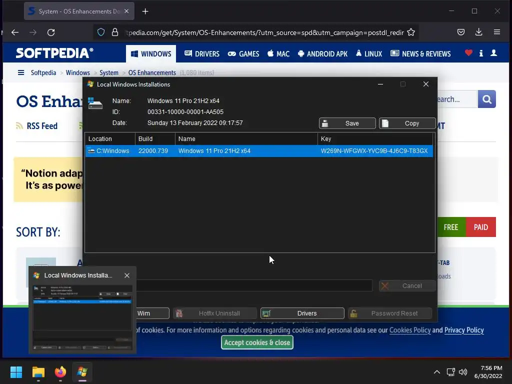Reload the page in Firefox

(51, 32)
